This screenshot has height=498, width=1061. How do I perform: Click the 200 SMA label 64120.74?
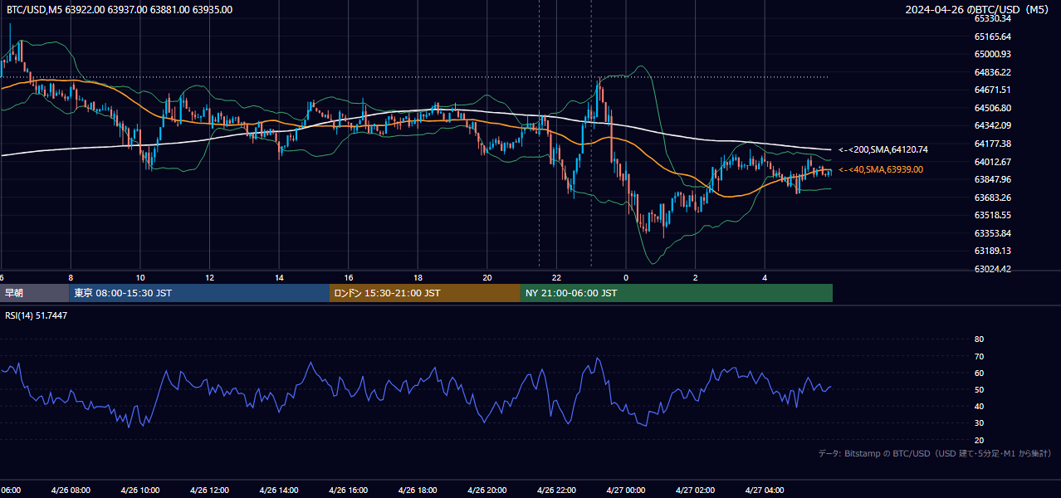click(883, 149)
